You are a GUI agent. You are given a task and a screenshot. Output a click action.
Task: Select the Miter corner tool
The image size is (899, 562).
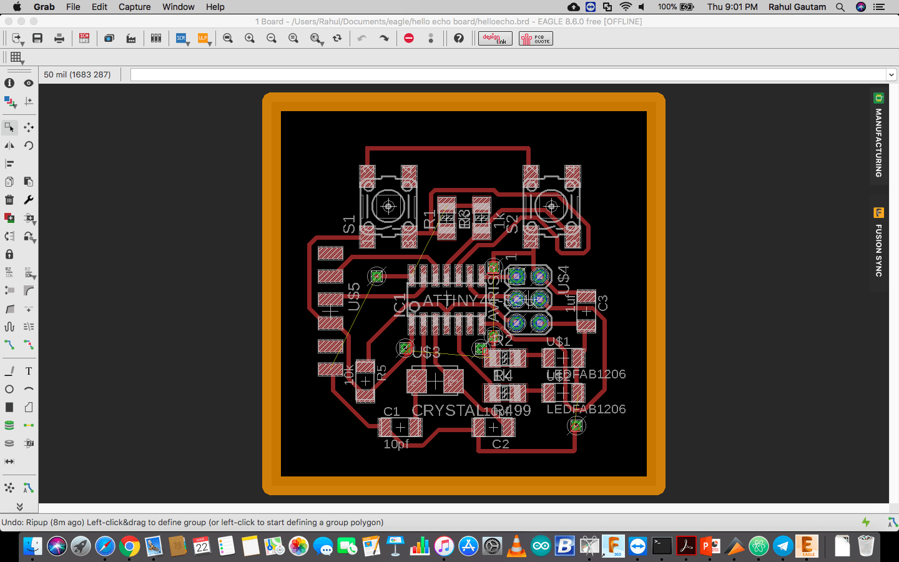coord(29,290)
